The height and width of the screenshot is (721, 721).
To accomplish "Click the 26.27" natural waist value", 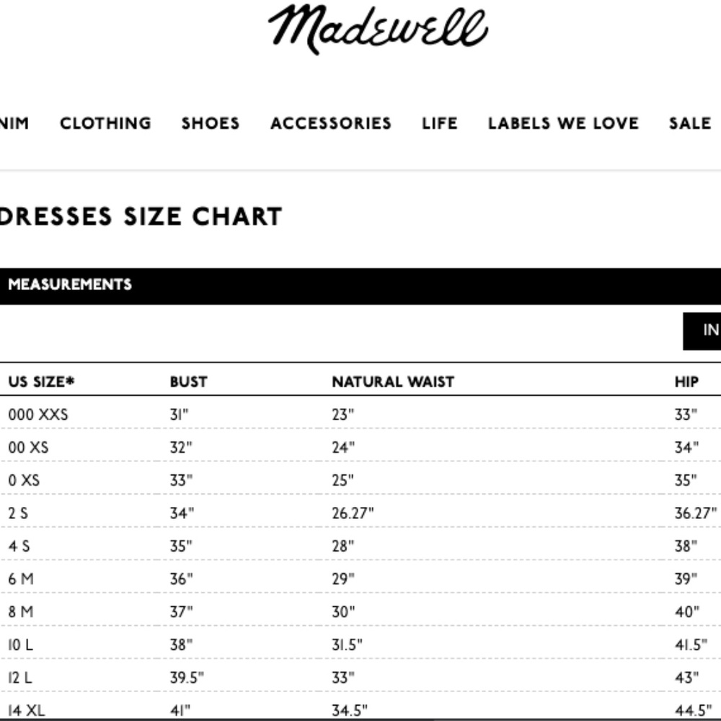I will pyautogui.click(x=353, y=513).
